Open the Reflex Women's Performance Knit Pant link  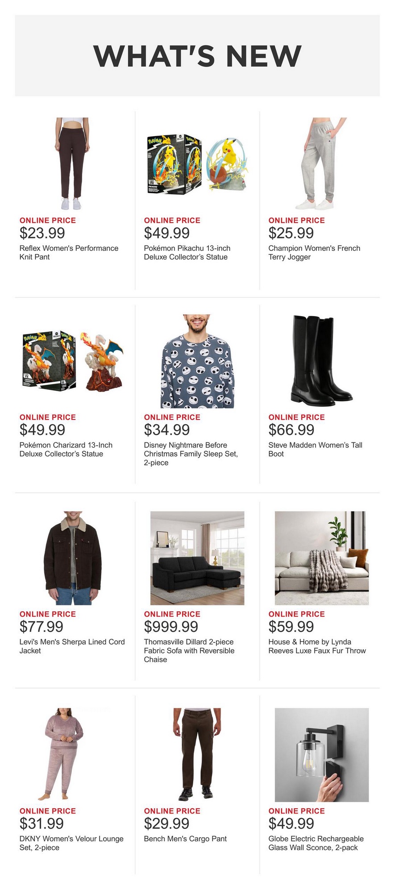point(69,253)
